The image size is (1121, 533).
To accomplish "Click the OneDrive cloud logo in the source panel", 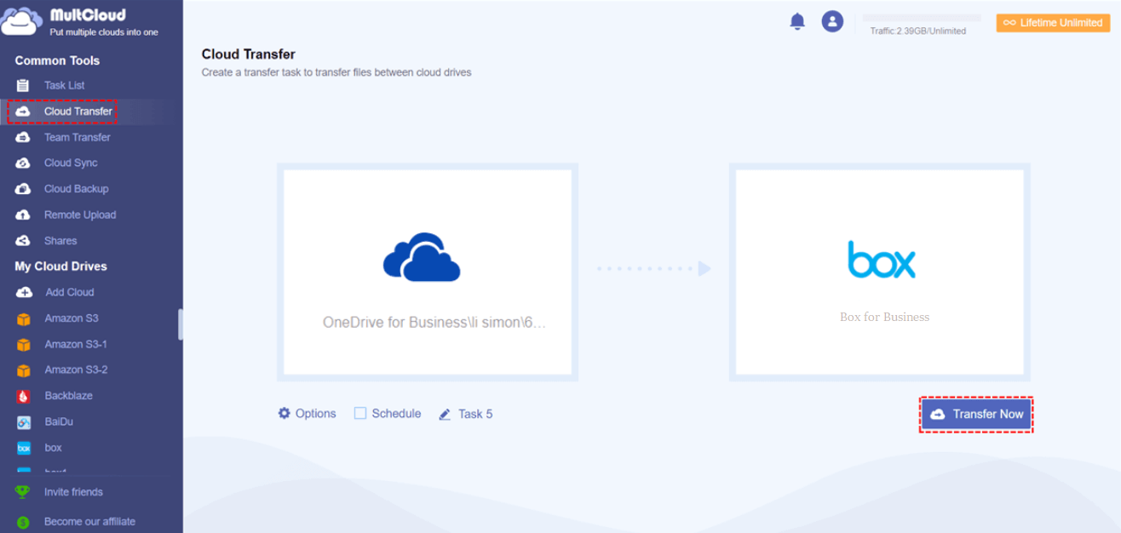I will pos(422,256).
